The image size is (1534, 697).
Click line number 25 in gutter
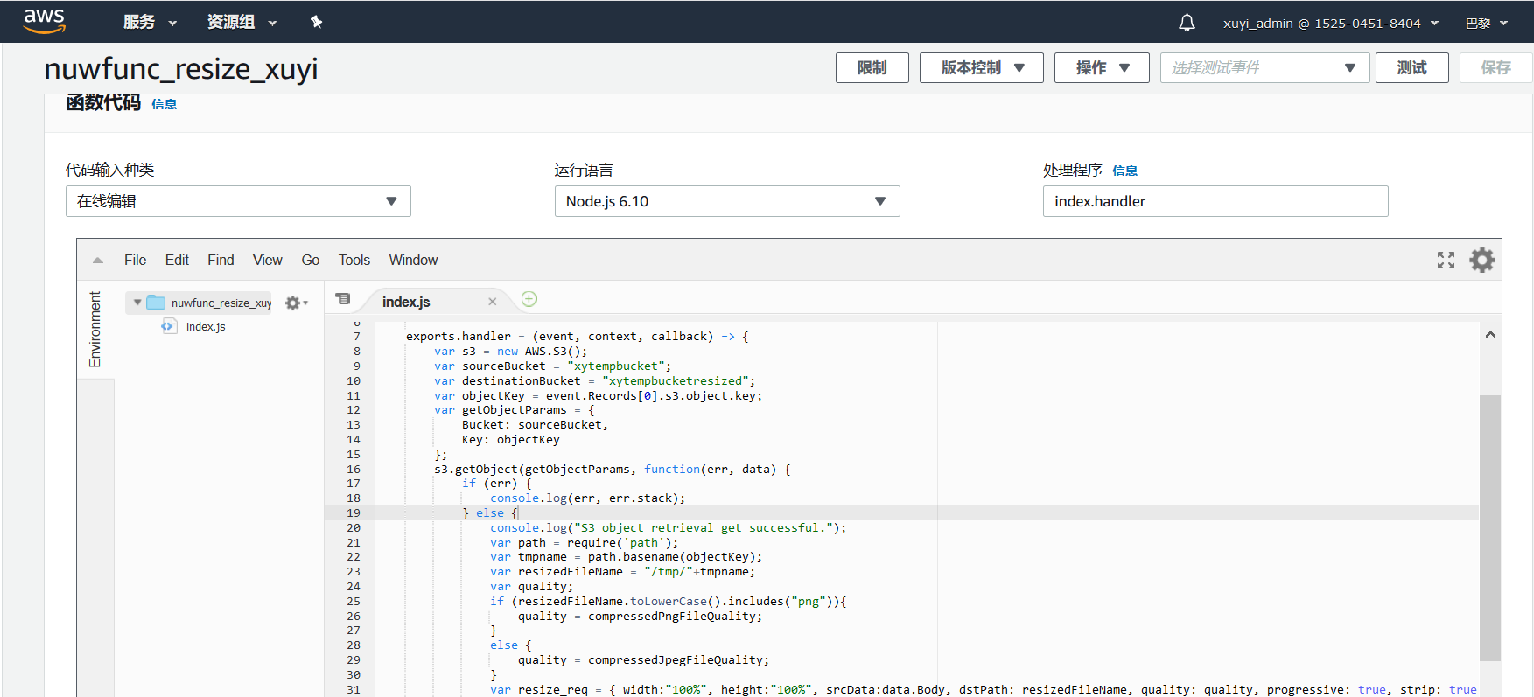point(354,602)
